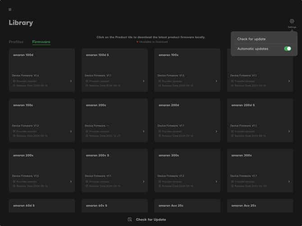
Task: Expand the amaran 100d S tile chevron
Action: click(x=143, y=81)
